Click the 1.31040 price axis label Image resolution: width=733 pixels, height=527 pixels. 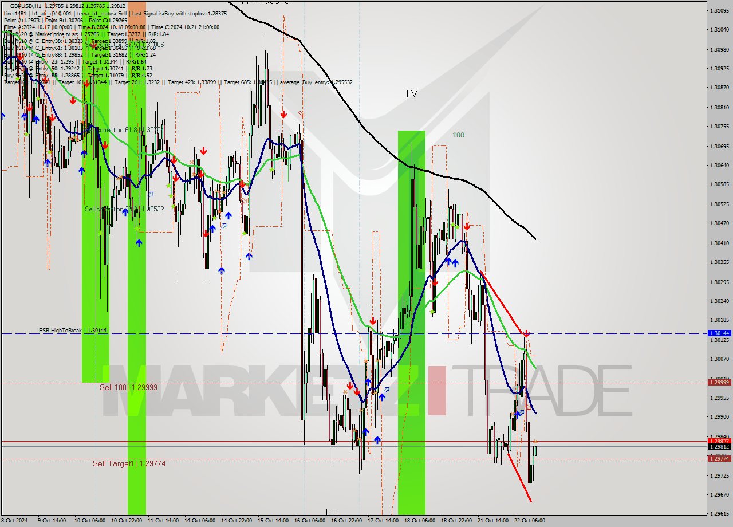719,29
